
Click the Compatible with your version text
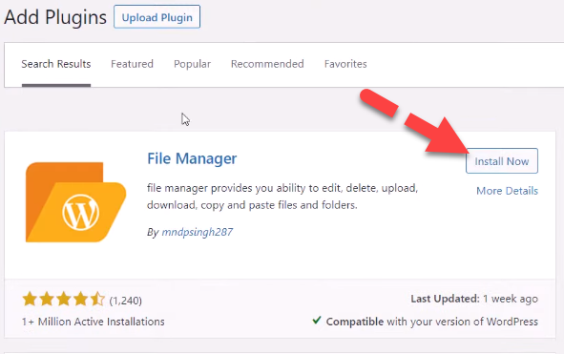click(x=432, y=322)
